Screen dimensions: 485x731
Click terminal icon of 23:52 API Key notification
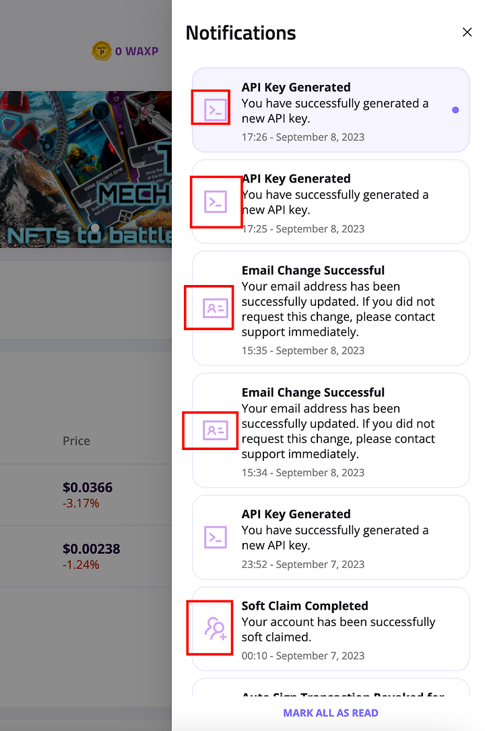click(216, 538)
